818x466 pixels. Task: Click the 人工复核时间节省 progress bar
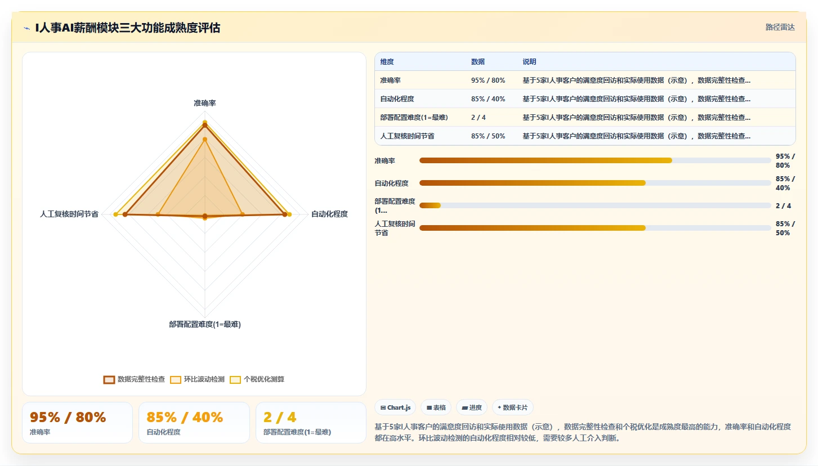click(x=595, y=228)
